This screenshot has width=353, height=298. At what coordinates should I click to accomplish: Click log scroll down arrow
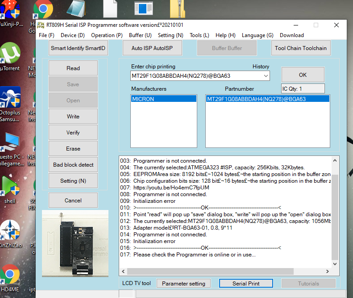(335, 264)
